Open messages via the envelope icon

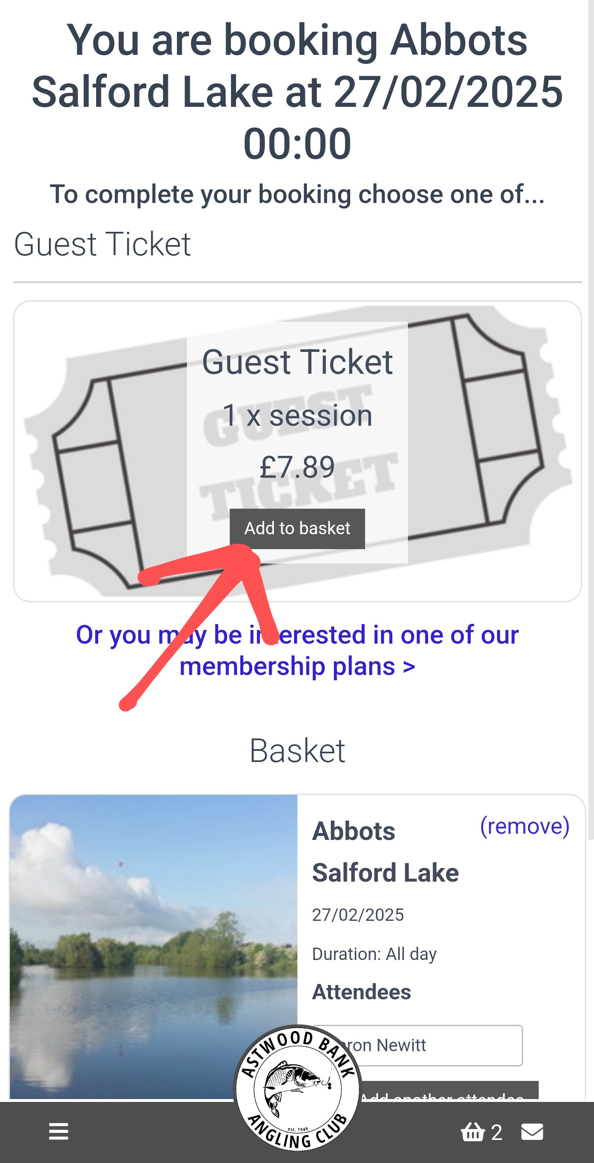[532, 1131]
